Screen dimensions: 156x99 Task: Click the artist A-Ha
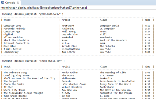coord(65,40)
